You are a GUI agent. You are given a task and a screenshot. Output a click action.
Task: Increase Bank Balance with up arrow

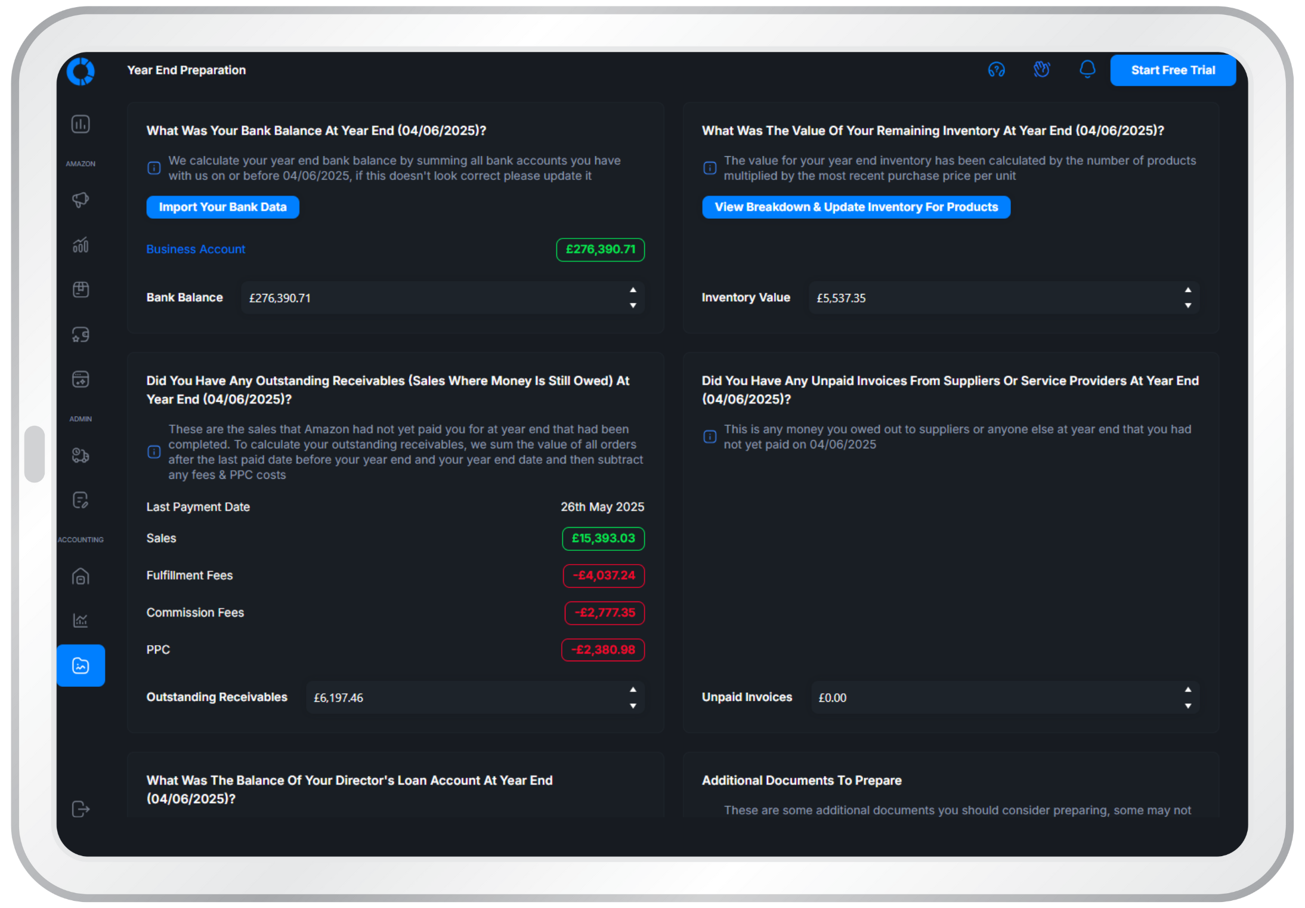pos(633,290)
